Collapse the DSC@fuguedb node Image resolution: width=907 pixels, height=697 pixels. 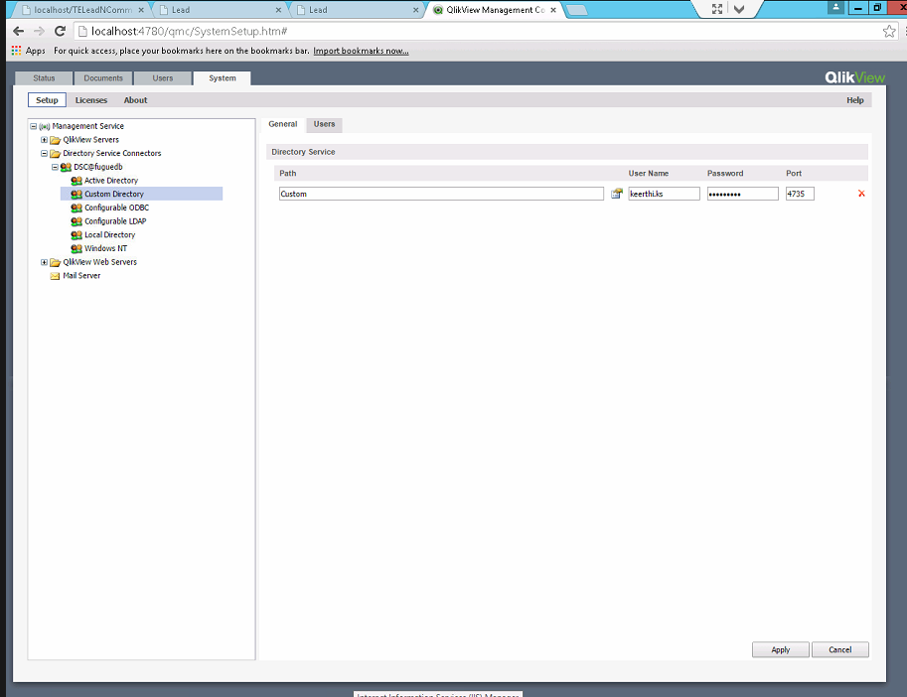point(55,167)
